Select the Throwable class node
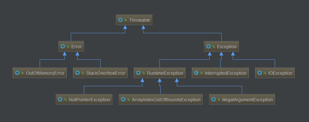Image resolution: width=309 pixels, height=122 pixels. (134, 20)
